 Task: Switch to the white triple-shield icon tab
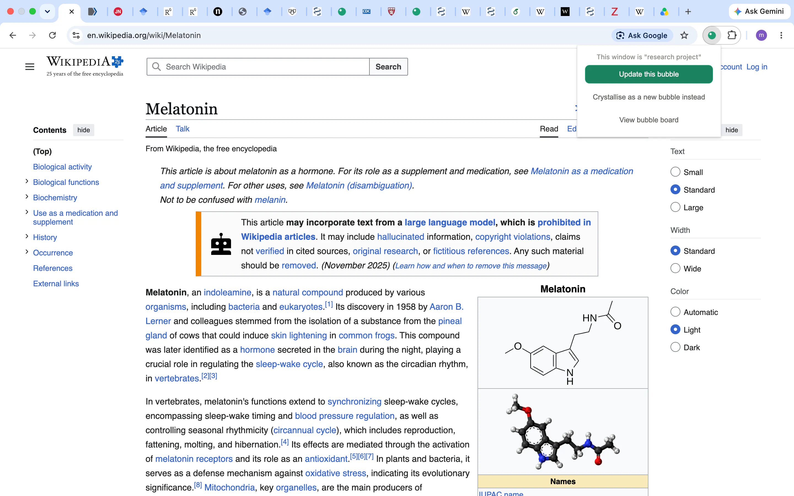292,12
